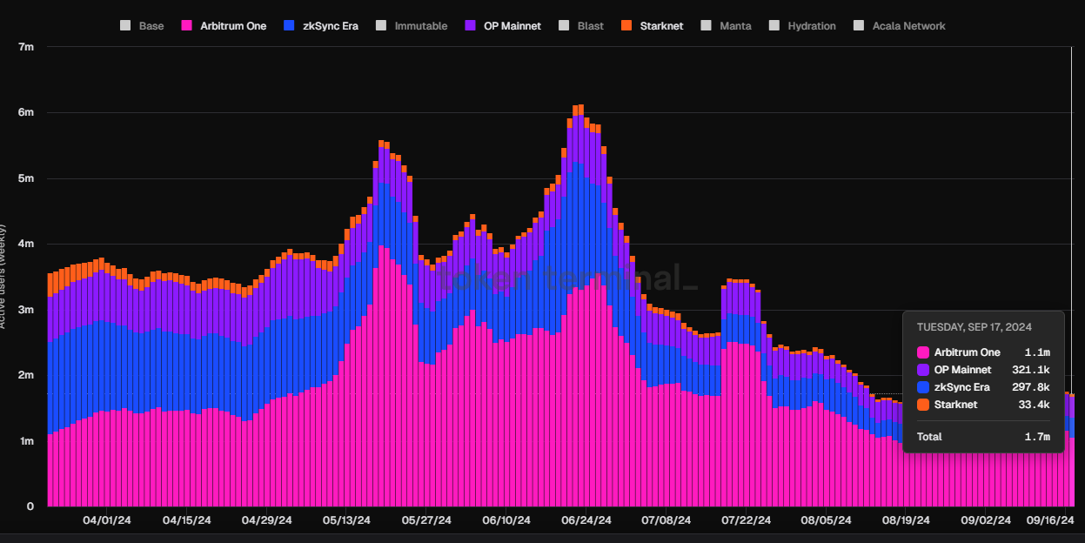This screenshot has height=543, width=1085.
Task: Click the 09/02/24 x-axis date label
Action: coord(987,520)
